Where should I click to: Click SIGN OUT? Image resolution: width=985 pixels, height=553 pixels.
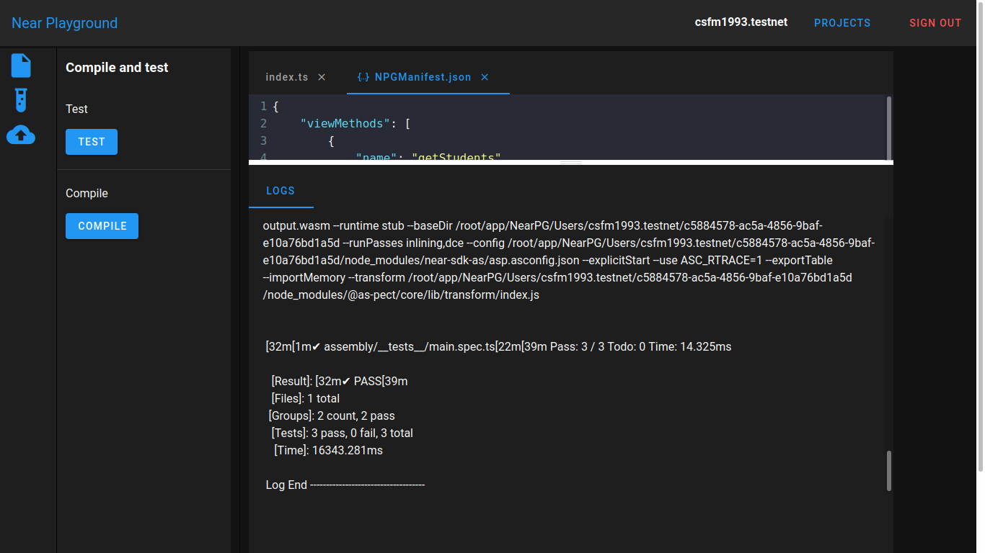[x=935, y=23]
